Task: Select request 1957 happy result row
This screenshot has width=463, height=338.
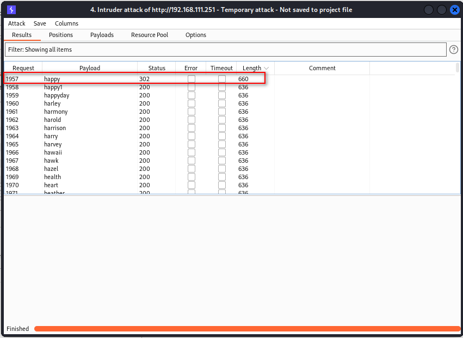Action: [134, 79]
